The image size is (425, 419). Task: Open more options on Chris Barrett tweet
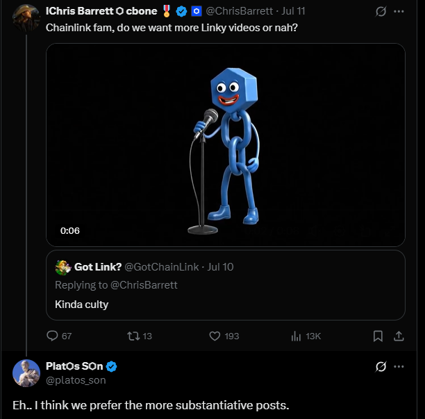coord(399,12)
